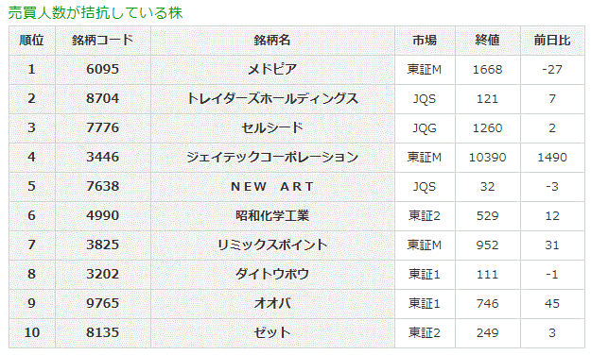Screen dimensions: 591x355
Task: Select ジェイテックコーポレーション stock name
Action: click(272, 157)
